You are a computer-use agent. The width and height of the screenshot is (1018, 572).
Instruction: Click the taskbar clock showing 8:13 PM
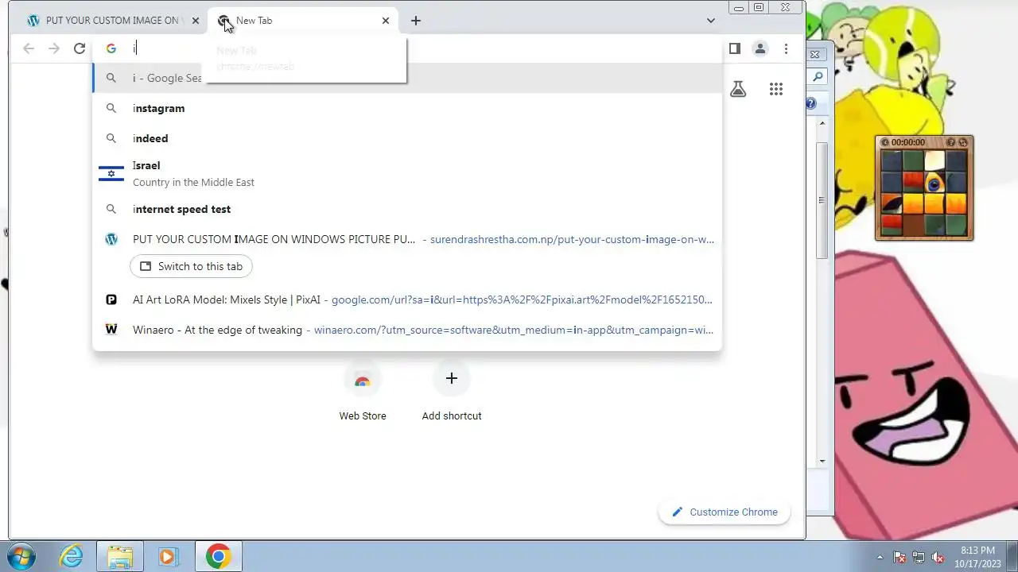click(977, 556)
